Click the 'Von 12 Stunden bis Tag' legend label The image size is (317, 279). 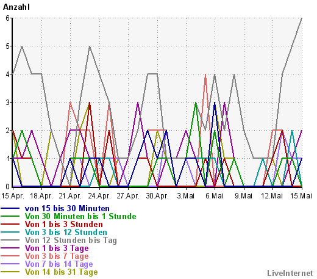click(x=71, y=240)
